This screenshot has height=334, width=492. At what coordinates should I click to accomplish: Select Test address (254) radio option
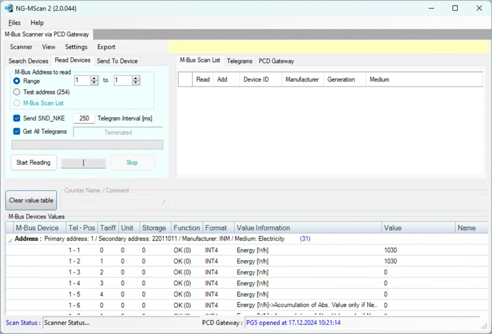(17, 92)
